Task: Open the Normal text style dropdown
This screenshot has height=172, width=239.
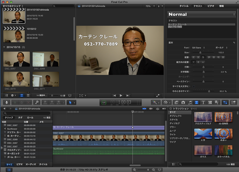Action: [201, 15]
